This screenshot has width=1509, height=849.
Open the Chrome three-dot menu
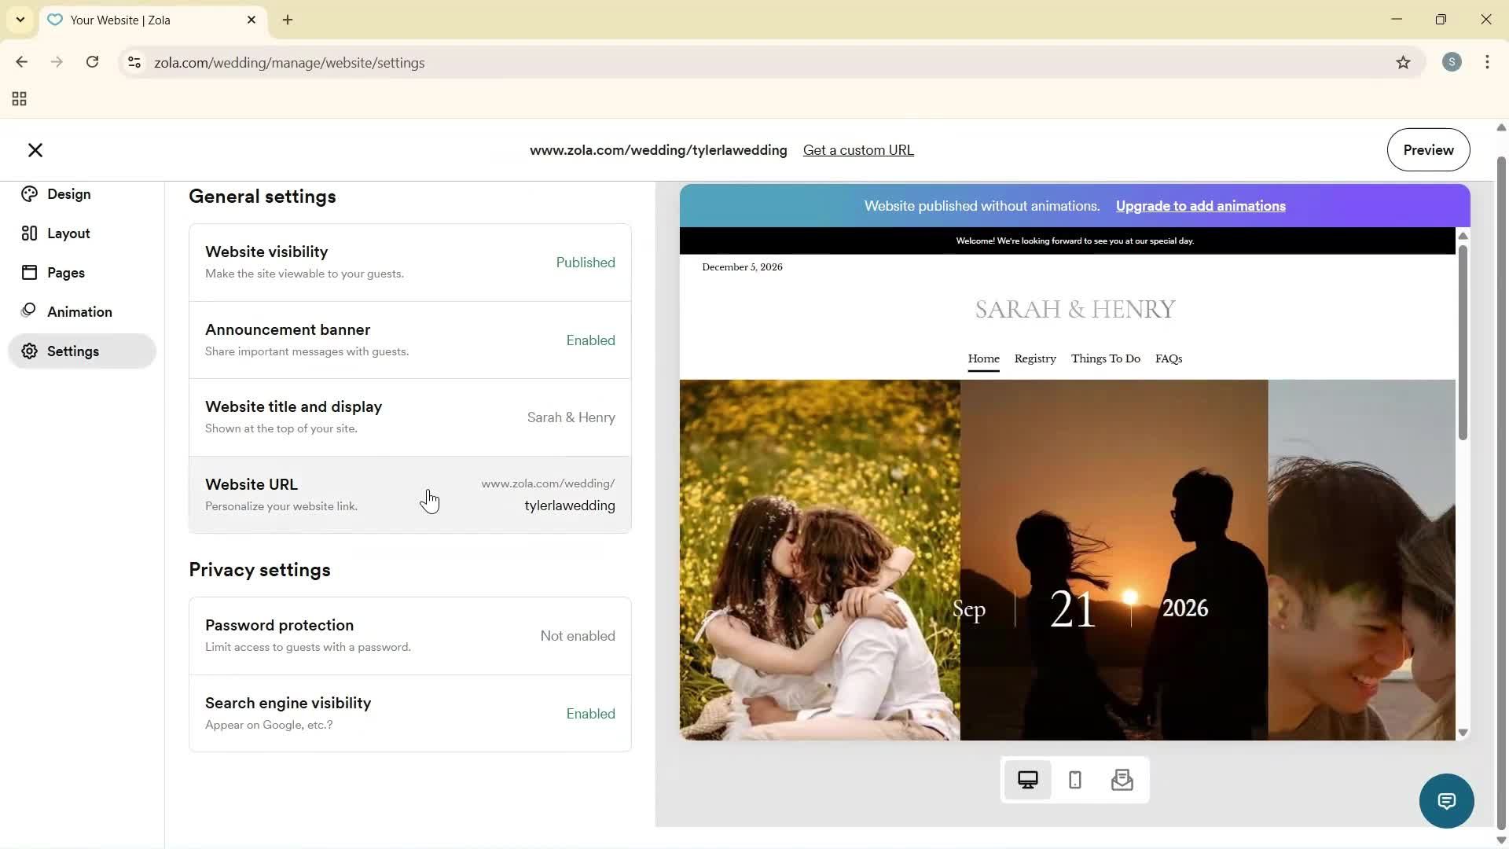coord(1488,62)
